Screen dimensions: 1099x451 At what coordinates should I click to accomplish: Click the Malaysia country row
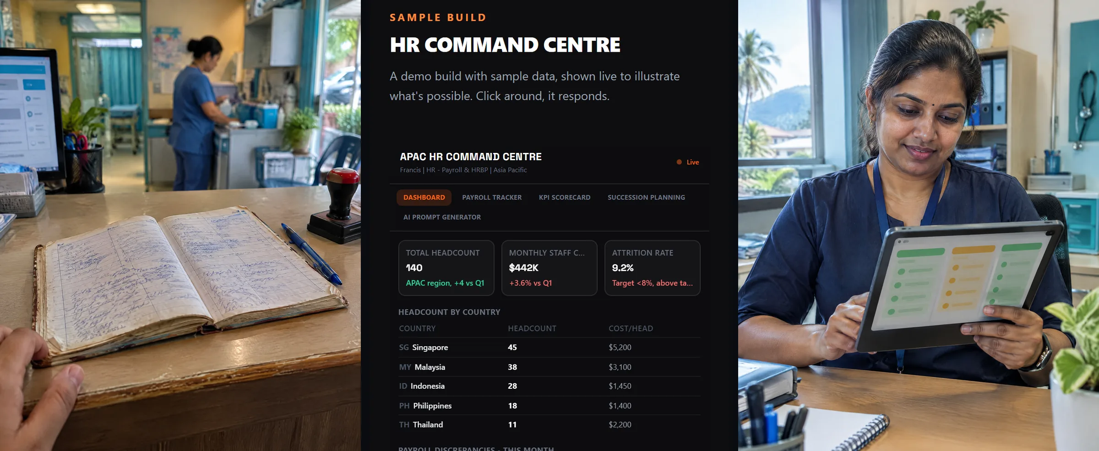tap(549, 367)
